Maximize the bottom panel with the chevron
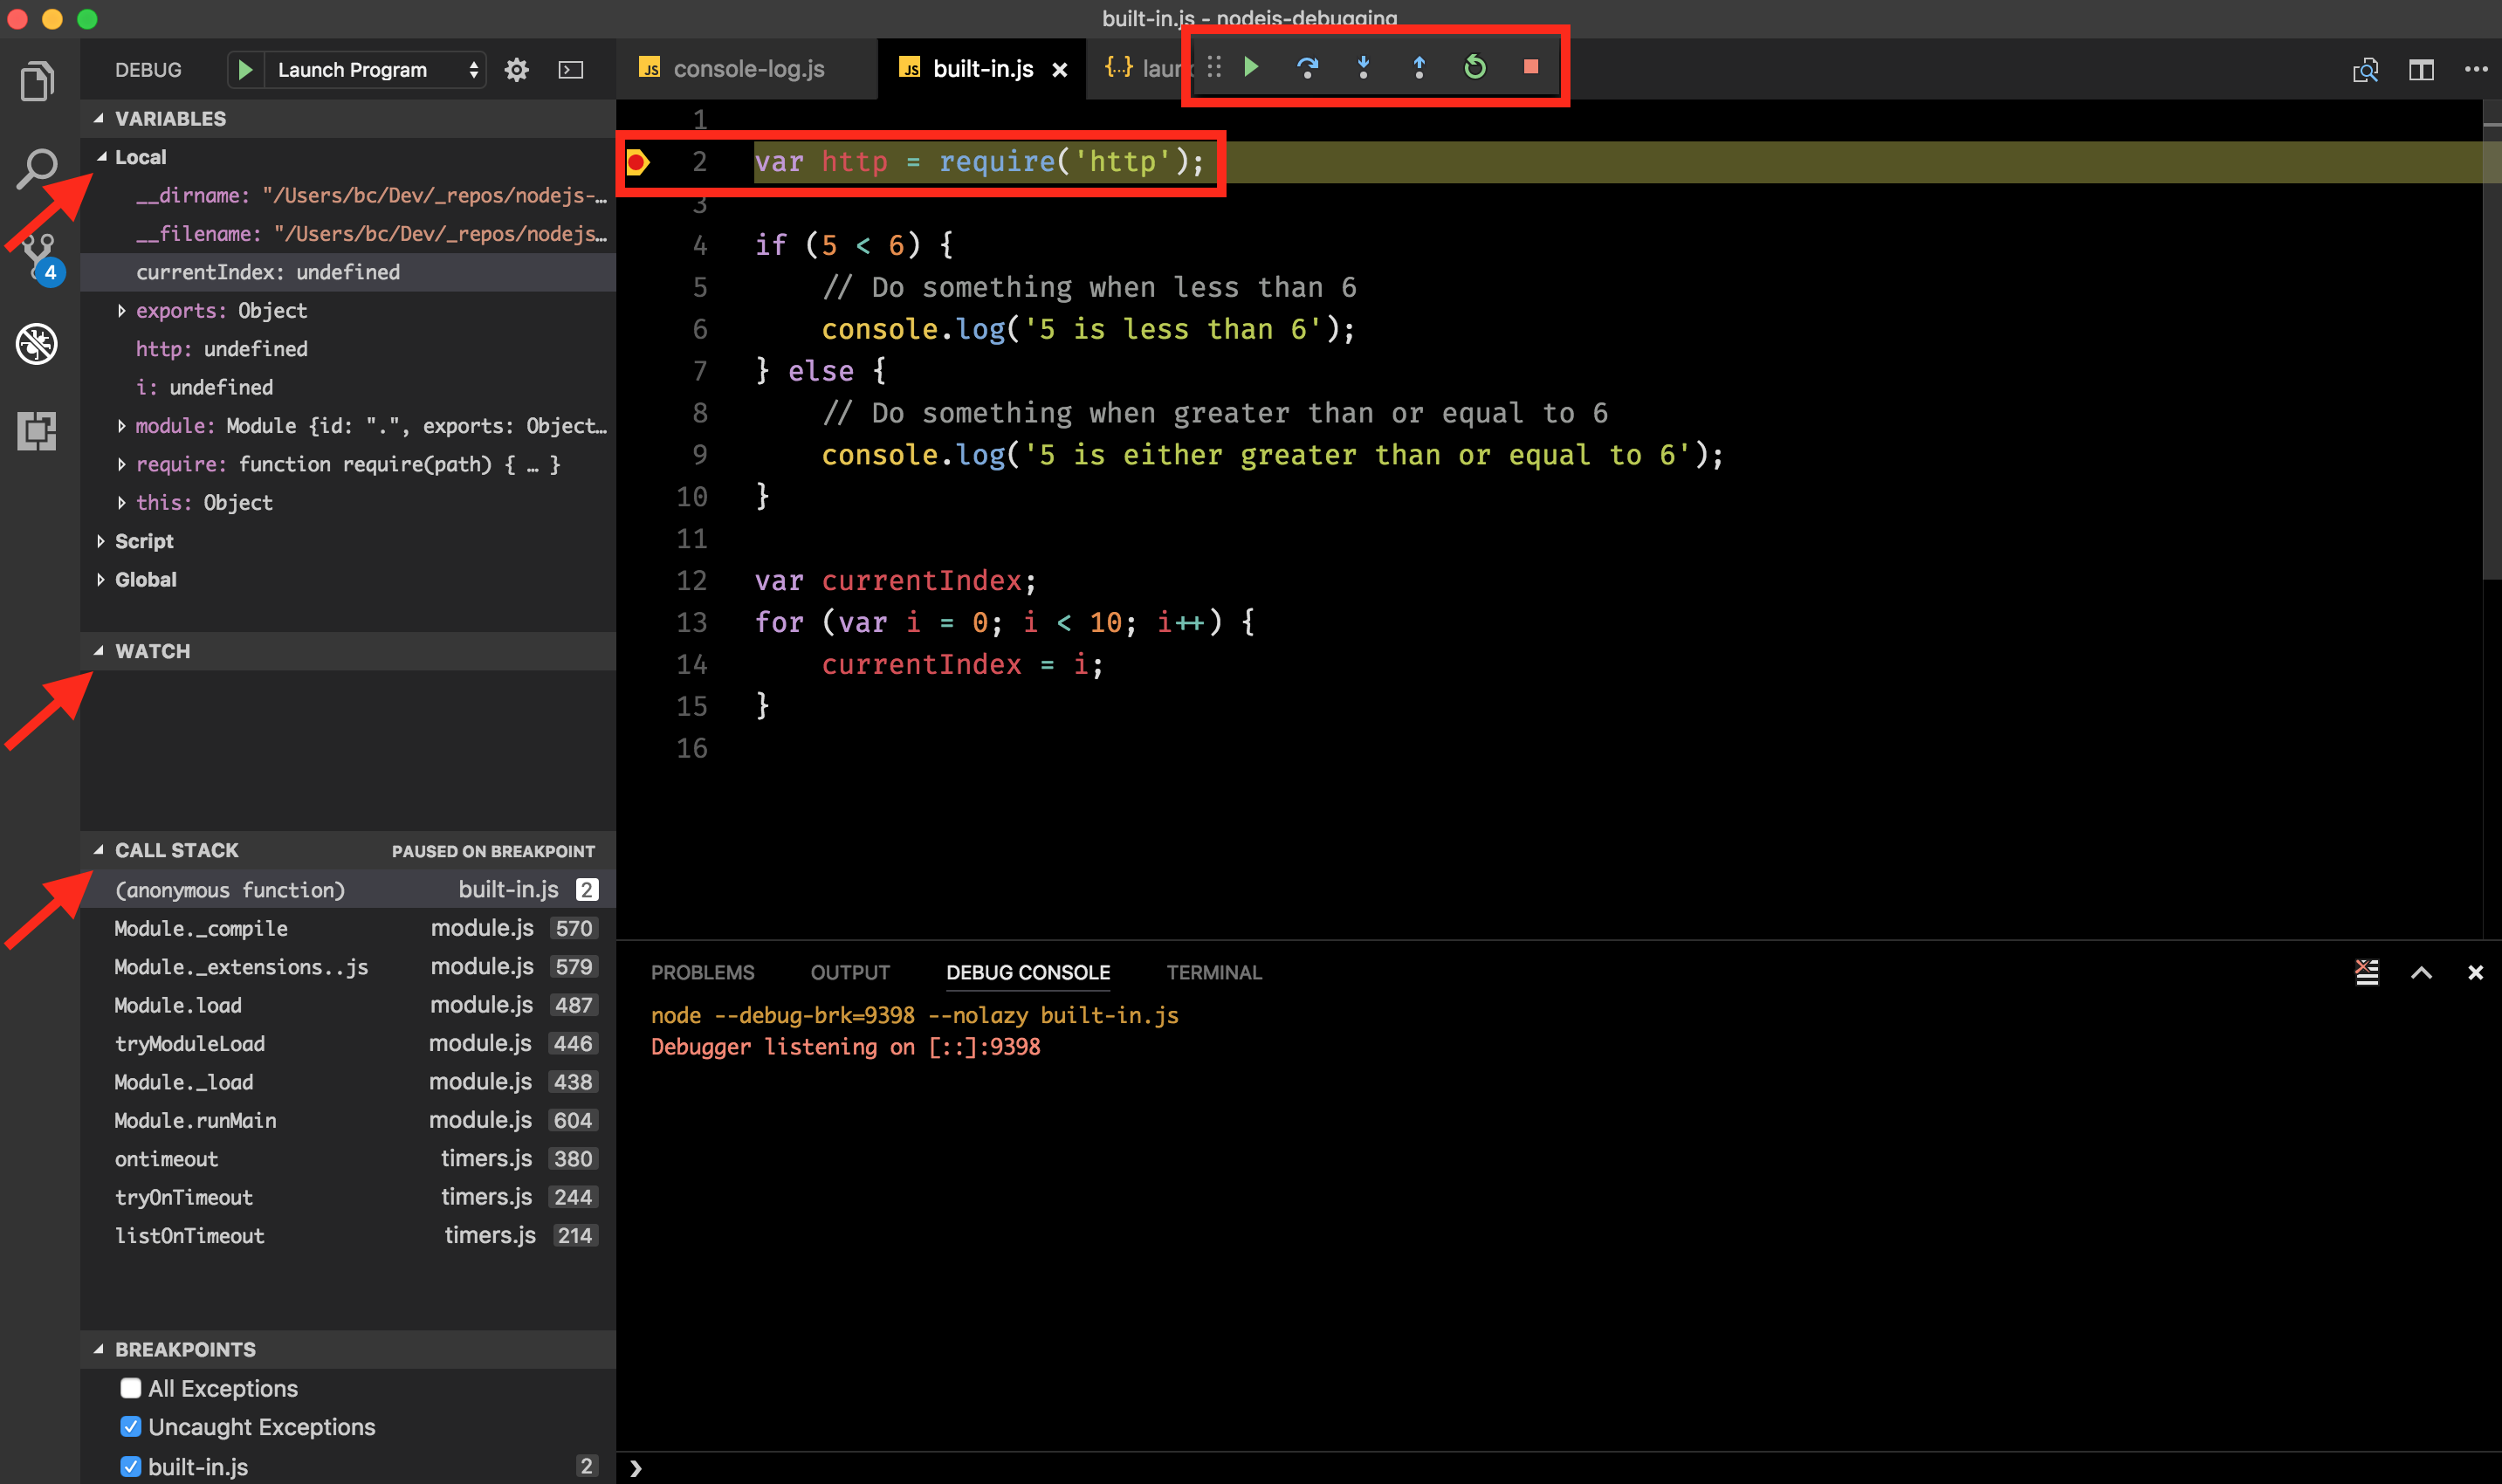 pyautogui.click(x=2421, y=972)
